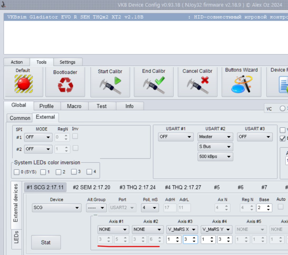Open the S Bus protocol dropdown
The width and height of the screenshot is (288, 255).
(x=215, y=147)
